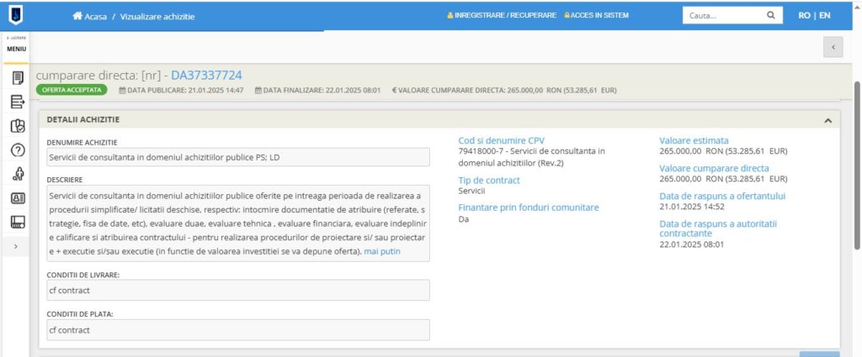Open the MENIU sidebar item
This screenshot has height=357, width=862.
tap(16, 45)
